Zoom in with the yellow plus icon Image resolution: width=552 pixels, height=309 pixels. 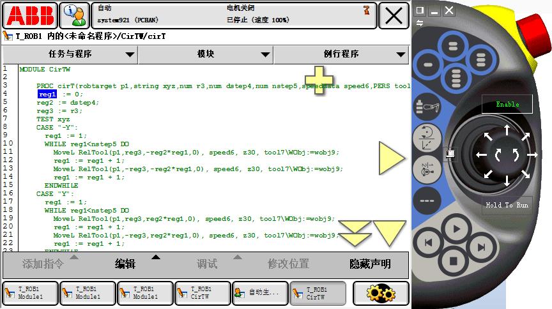click(x=319, y=80)
